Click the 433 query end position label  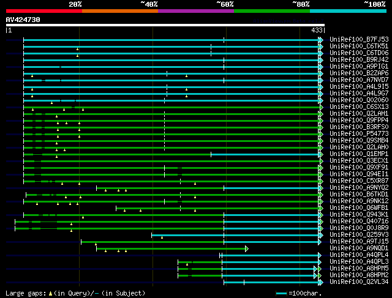coord(317,30)
